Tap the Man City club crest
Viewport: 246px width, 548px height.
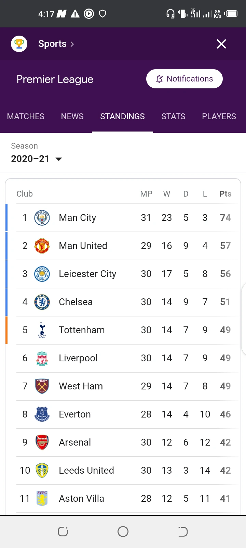coord(42,218)
